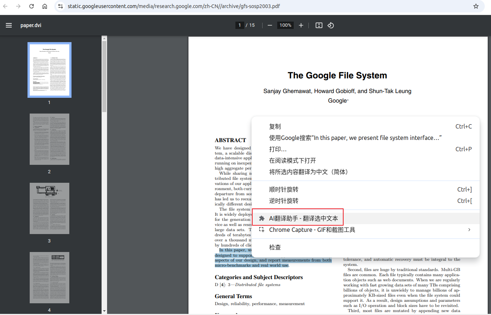491x315 pixels.
Task: Choose 复制 from the context menu
Action: pyautogui.click(x=366, y=126)
